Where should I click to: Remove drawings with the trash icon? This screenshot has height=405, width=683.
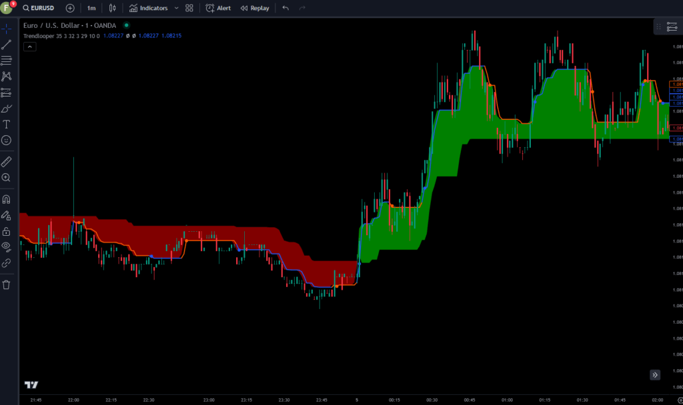click(x=6, y=285)
